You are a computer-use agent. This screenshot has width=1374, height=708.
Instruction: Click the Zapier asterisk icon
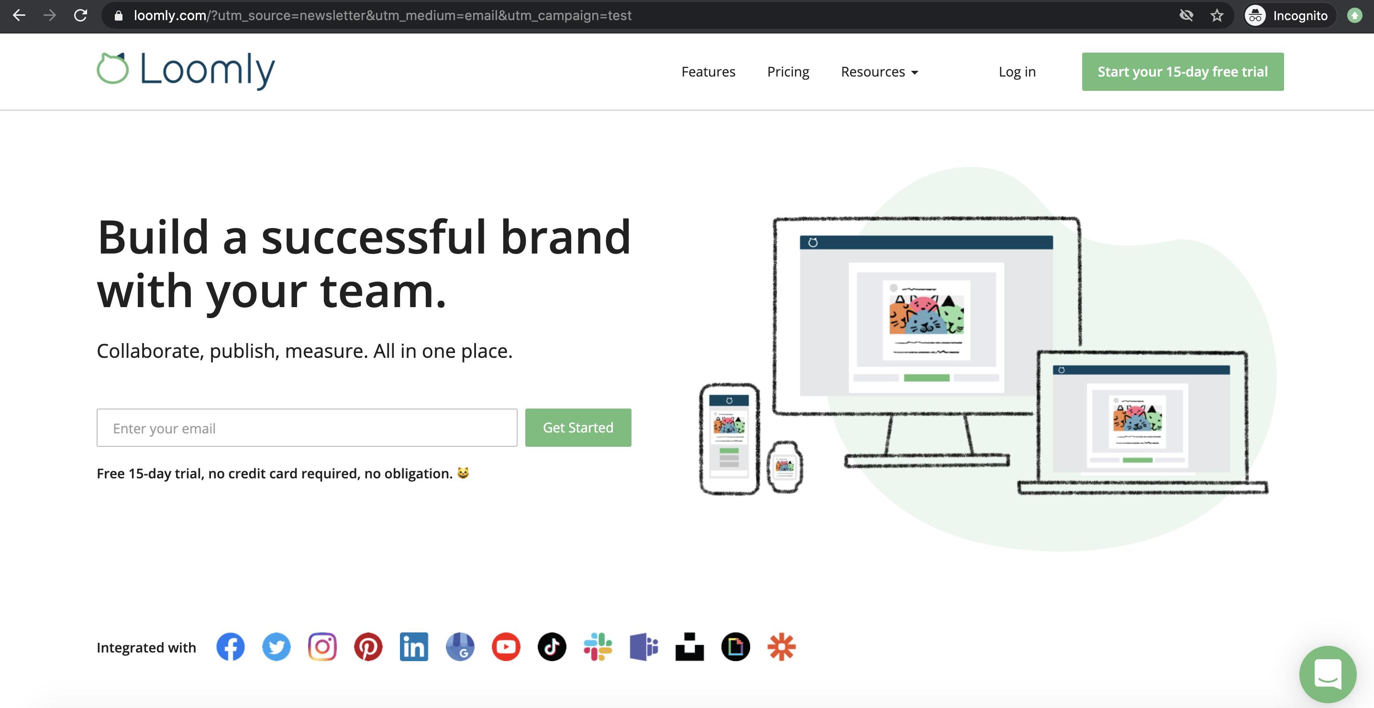click(781, 647)
